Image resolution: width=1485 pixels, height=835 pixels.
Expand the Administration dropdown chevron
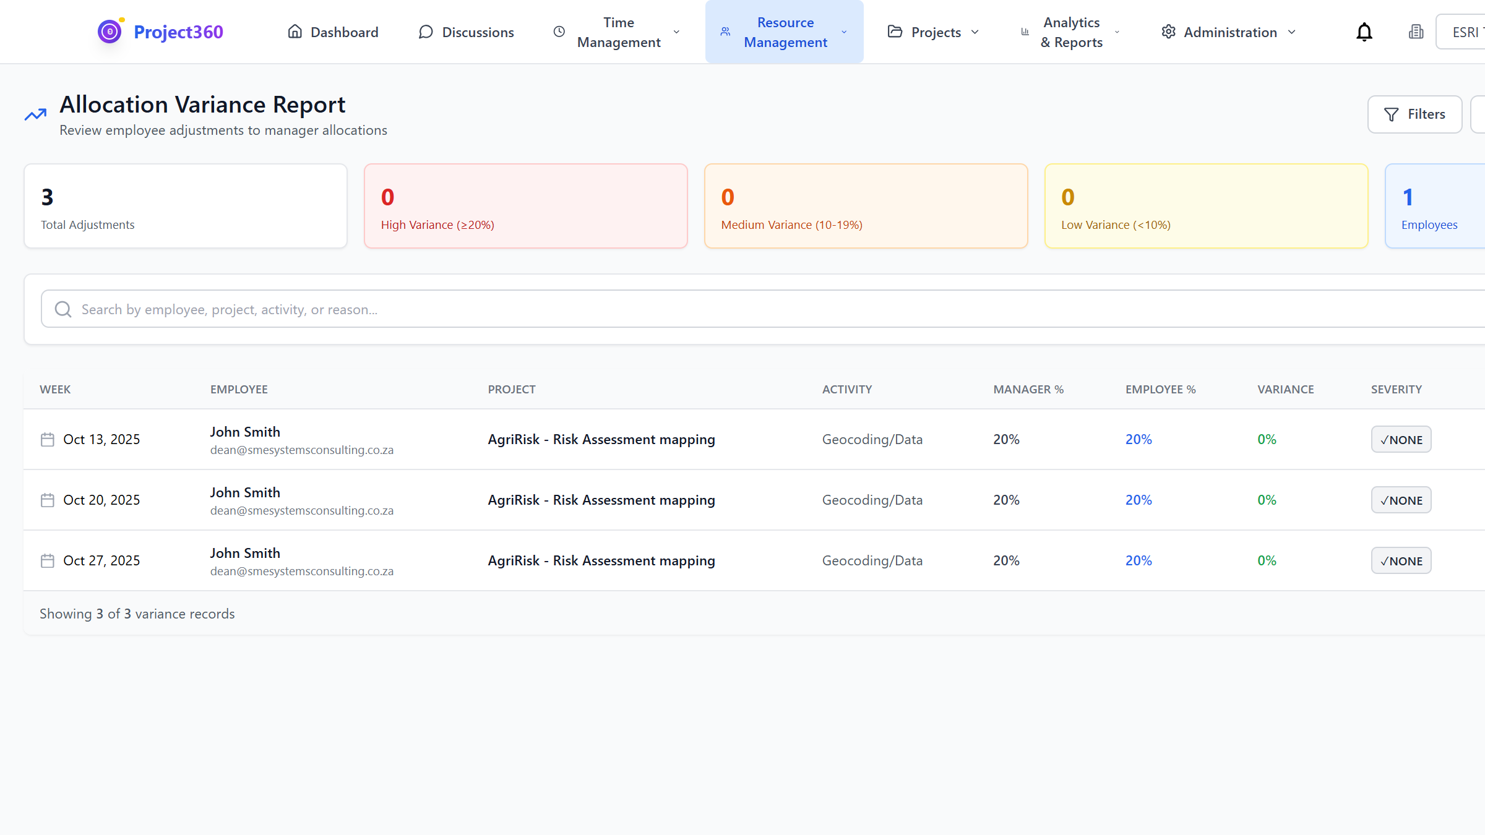point(1291,32)
